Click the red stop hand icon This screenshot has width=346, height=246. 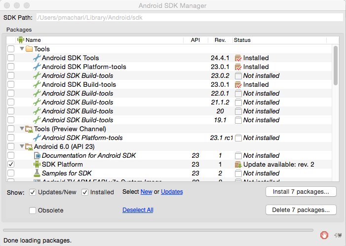324,235
